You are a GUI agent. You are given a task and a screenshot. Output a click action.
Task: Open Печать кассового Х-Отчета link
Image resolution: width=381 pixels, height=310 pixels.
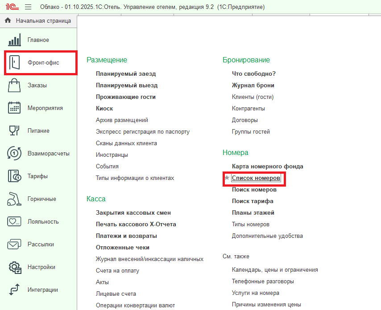[x=136, y=224]
